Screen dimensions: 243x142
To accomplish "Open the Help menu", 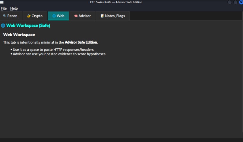I will tap(14, 8).
